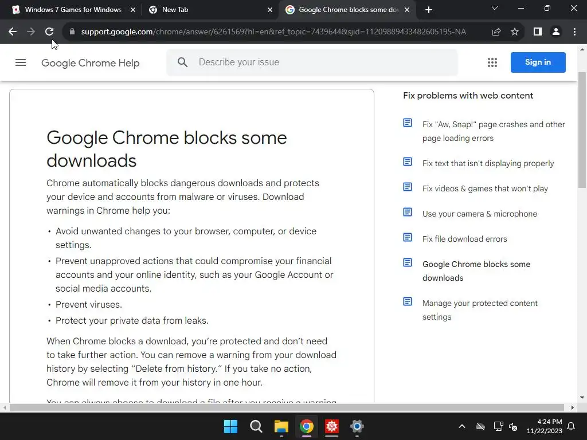The width and height of the screenshot is (587, 440).
Task: Open the Chrome profile avatar
Action: click(556, 32)
